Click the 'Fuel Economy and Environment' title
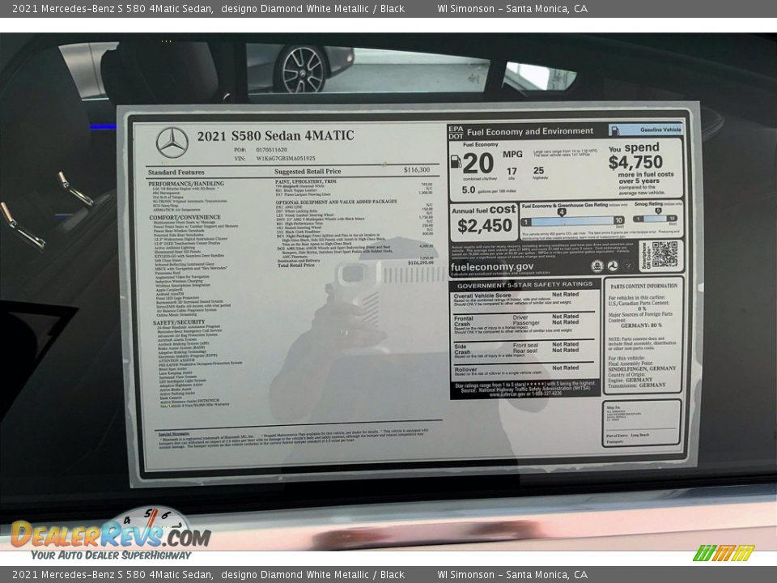This screenshot has width=777, height=583. pyautogui.click(x=529, y=131)
